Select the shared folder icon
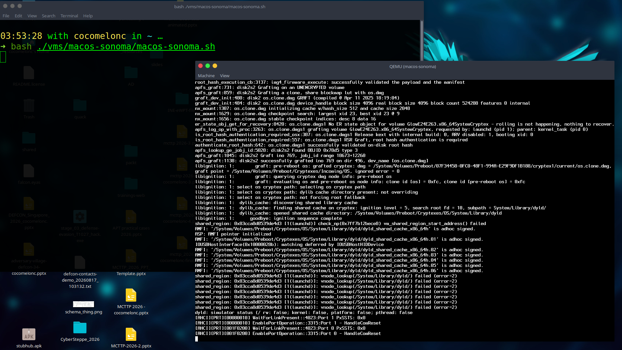This screenshot has height=350, width=622. [x=29, y=138]
